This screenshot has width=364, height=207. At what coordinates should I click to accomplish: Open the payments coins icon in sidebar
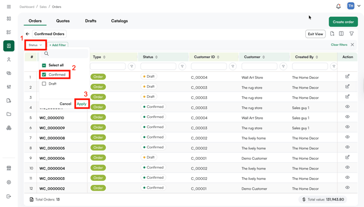pyautogui.click(x=9, y=73)
